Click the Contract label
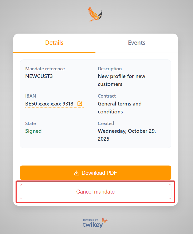 pyautogui.click(x=107, y=96)
